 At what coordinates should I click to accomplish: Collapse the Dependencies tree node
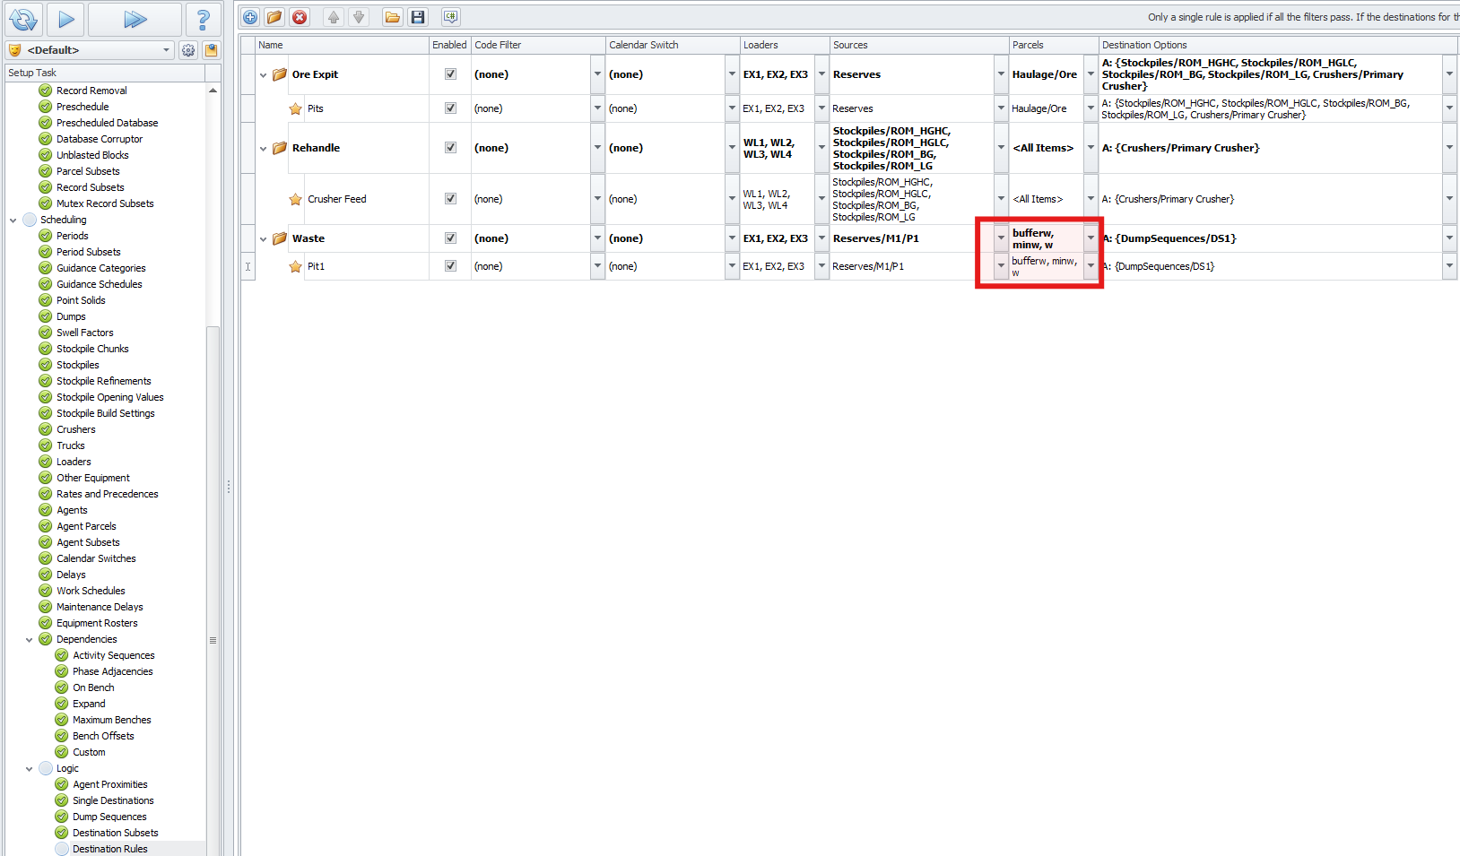(30, 640)
